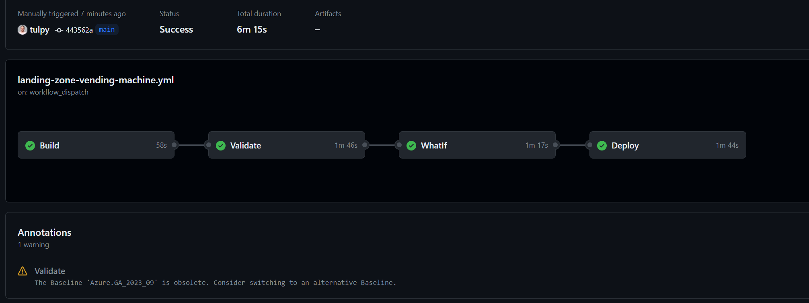The width and height of the screenshot is (809, 303).
Task: Open the Validate annotation heading
Action: [50, 271]
